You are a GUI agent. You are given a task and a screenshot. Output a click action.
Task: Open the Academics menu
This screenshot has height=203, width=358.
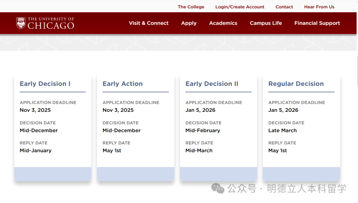pyautogui.click(x=223, y=23)
